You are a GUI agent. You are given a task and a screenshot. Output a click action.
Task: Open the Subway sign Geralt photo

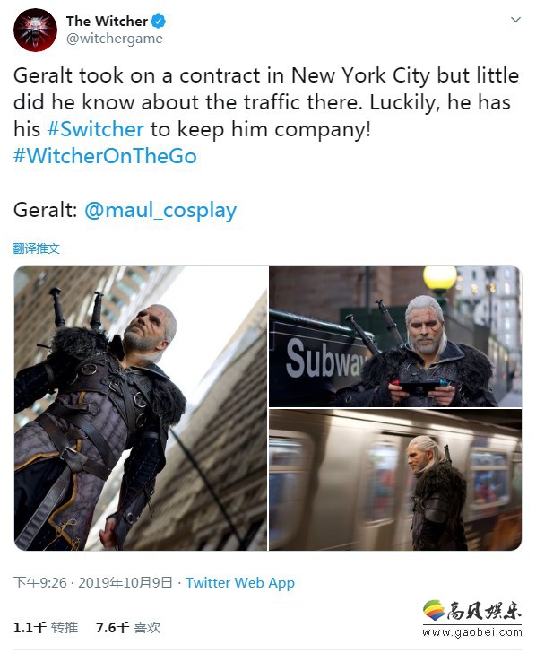pos(395,336)
